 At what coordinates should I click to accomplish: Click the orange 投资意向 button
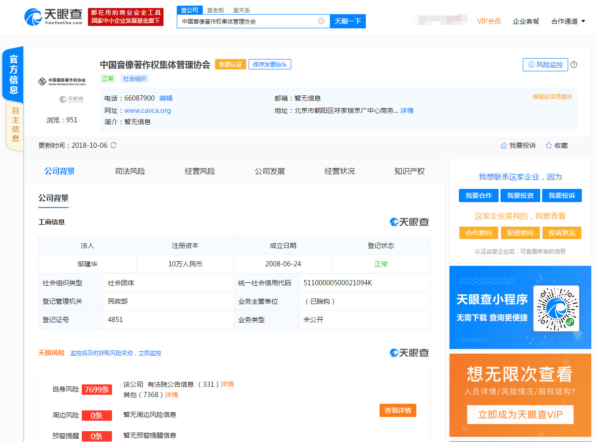[x=520, y=233]
